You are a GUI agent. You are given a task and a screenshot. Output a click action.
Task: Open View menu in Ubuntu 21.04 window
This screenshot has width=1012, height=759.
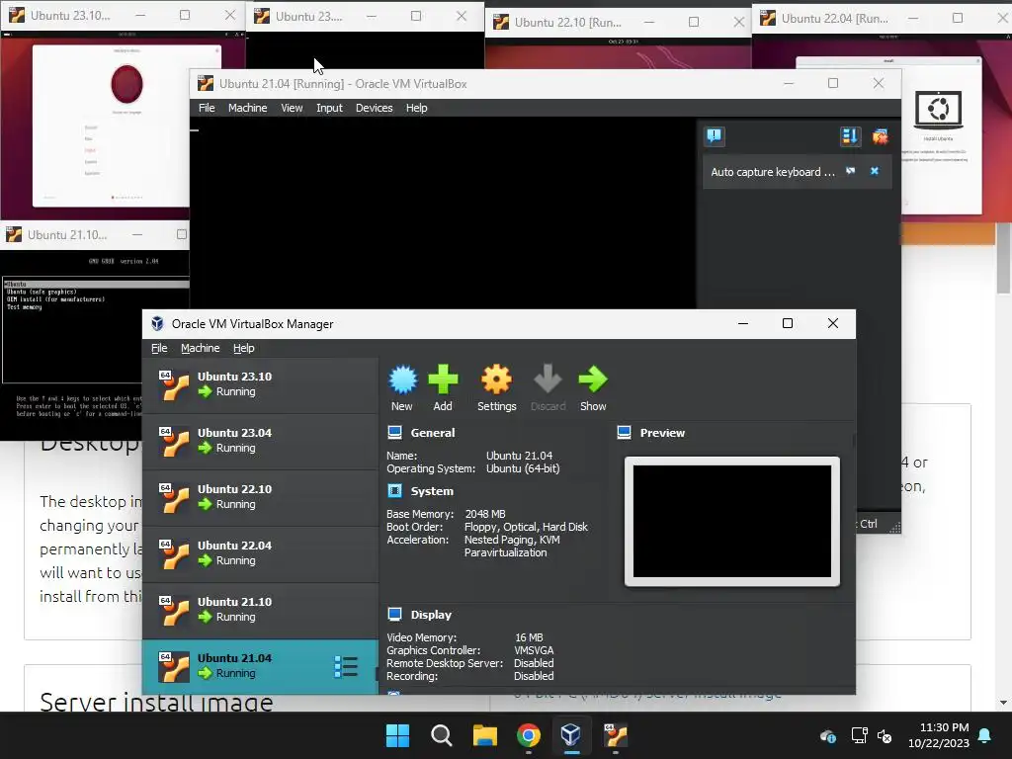pos(292,108)
